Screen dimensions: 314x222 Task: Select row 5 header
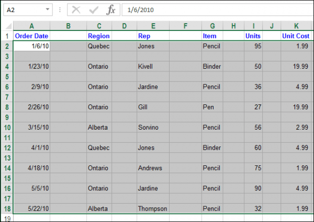coord(7,77)
